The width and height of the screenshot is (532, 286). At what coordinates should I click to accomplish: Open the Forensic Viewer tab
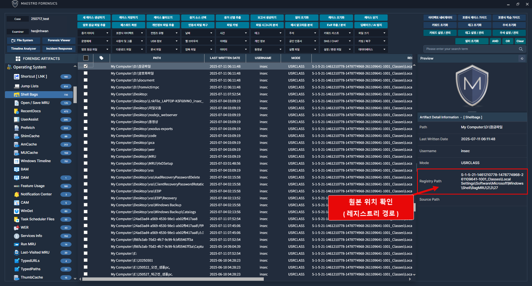click(x=59, y=40)
